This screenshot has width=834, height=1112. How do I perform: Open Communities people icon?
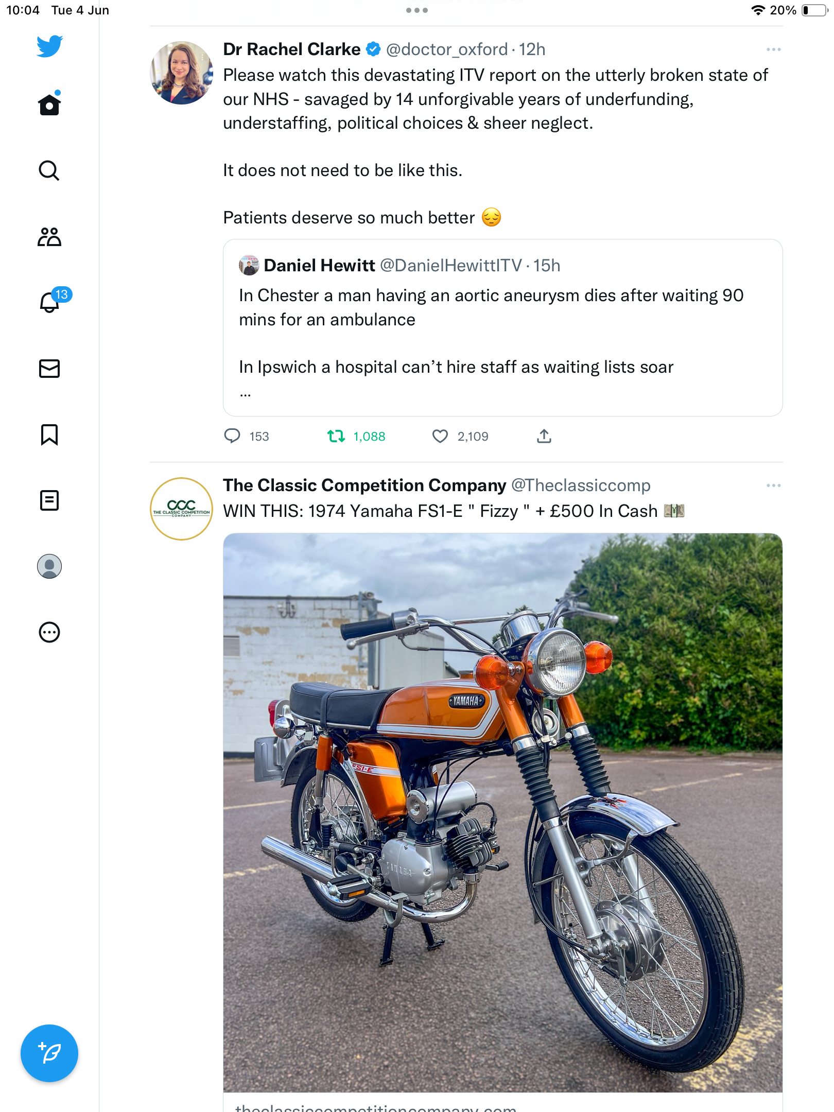point(49,237)
